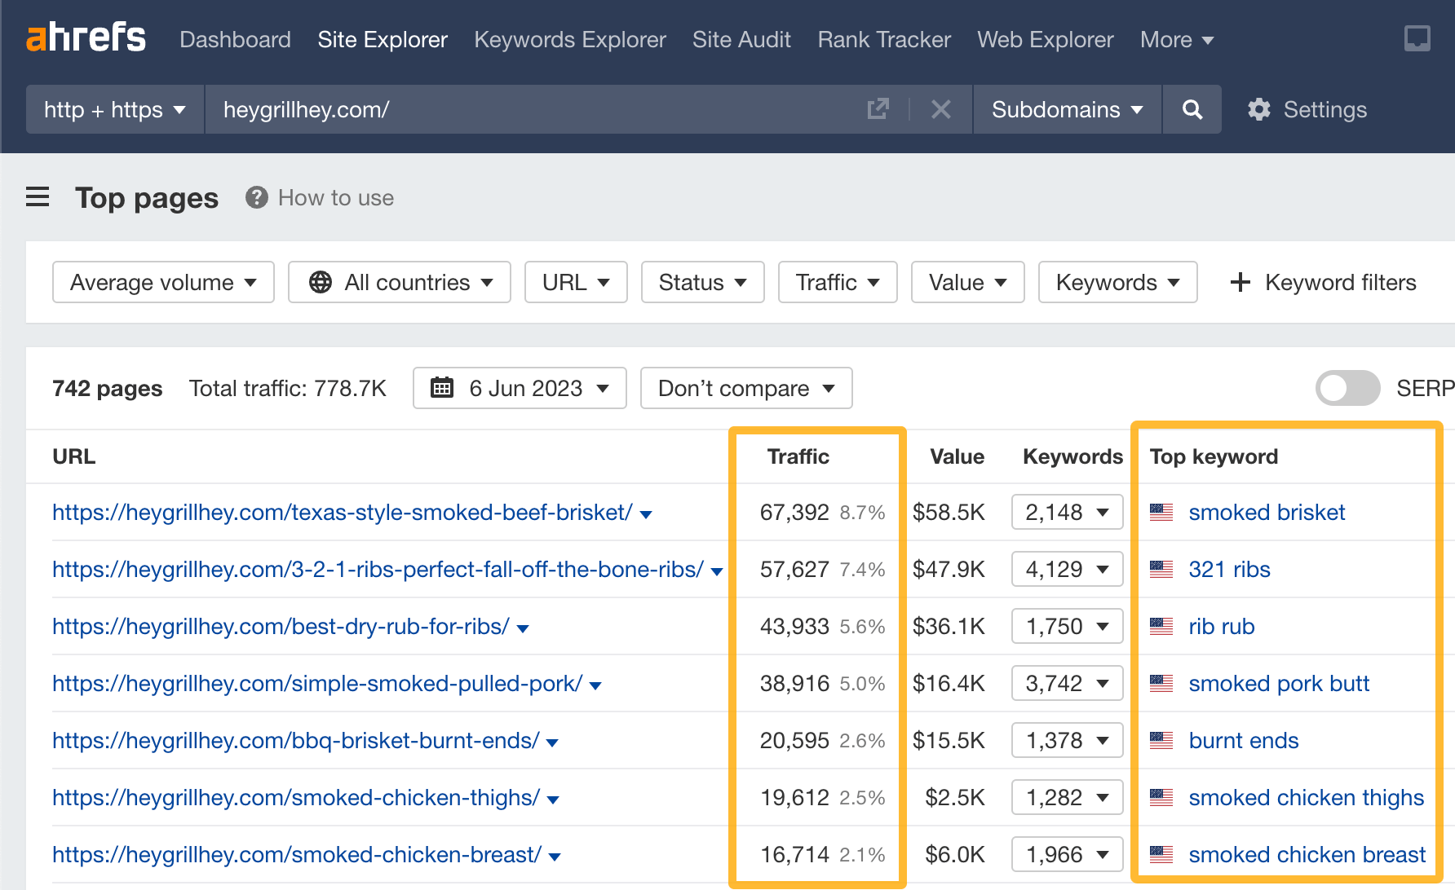Open the search magnifier in the URL bar
Screen dimensions: 1455x890
(1192, 109)
